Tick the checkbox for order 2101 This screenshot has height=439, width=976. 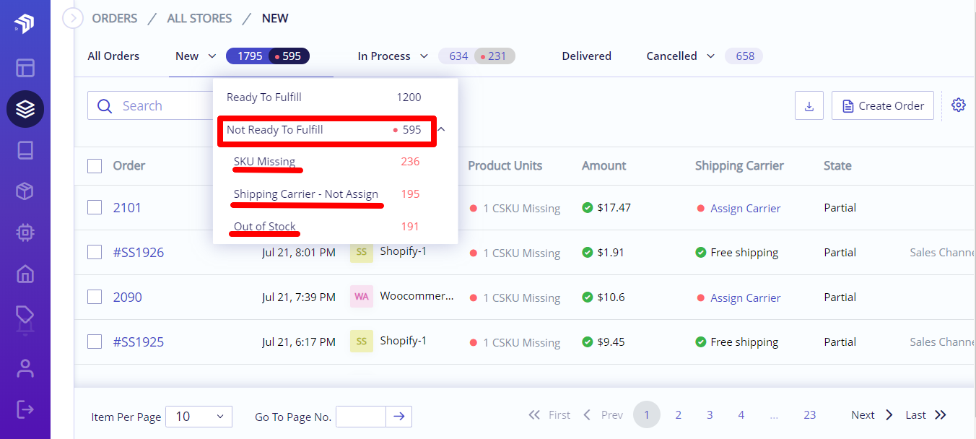pos(95,207)
